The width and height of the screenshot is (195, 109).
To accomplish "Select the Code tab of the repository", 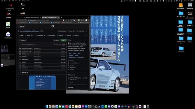I will click(21, 35).
